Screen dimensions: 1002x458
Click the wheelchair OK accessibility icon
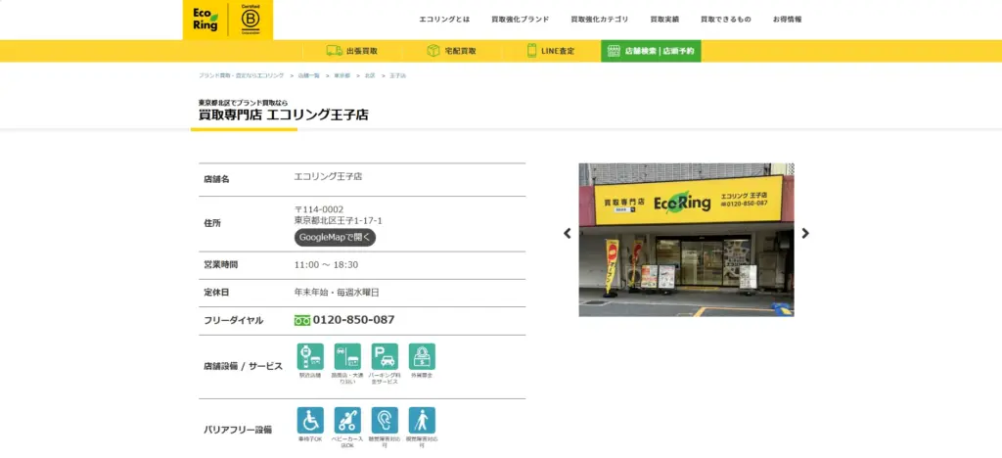[x=310, y=421]
